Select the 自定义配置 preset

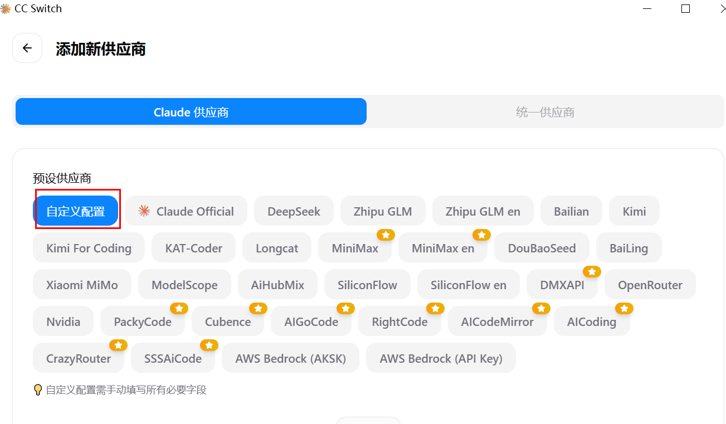pyautogui.click(x=76, y=211)
